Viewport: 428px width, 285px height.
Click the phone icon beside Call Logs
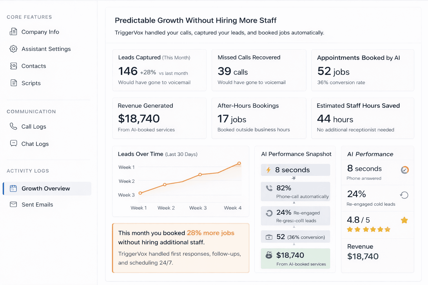coord(13,126)
